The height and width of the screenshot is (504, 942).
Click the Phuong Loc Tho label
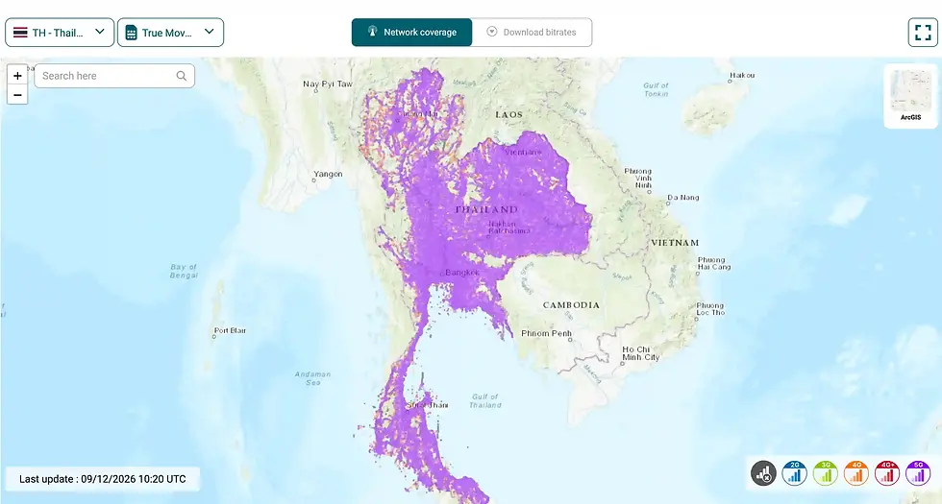point(710,309)
